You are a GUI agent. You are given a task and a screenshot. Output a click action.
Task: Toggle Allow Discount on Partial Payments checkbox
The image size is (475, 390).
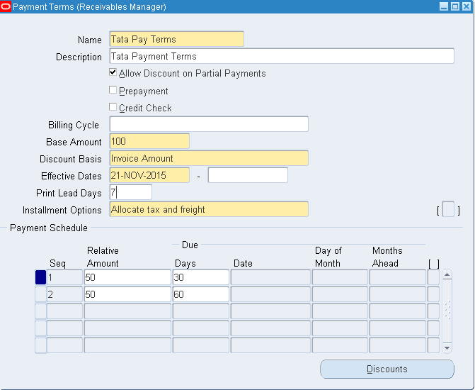pyautogui.click(x=113, y=73)
